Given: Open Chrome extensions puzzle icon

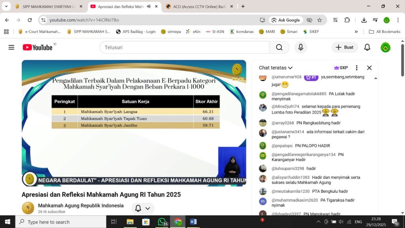Looking at the screenshot, I should coord(347,20).
